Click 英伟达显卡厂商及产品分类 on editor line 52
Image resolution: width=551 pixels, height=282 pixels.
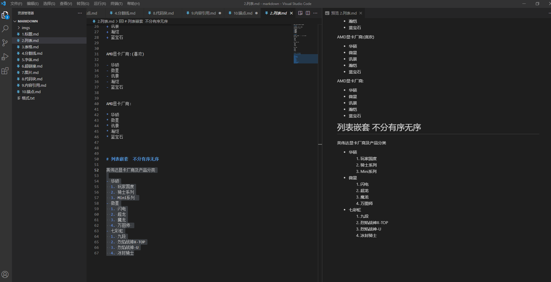pos(131,170)
